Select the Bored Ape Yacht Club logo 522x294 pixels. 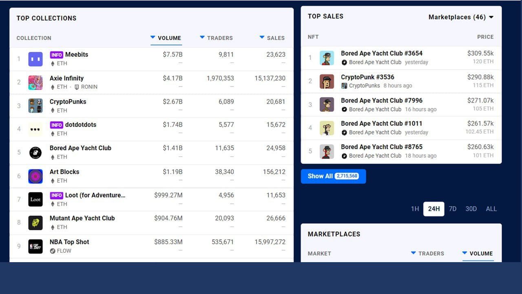(35, 152)
